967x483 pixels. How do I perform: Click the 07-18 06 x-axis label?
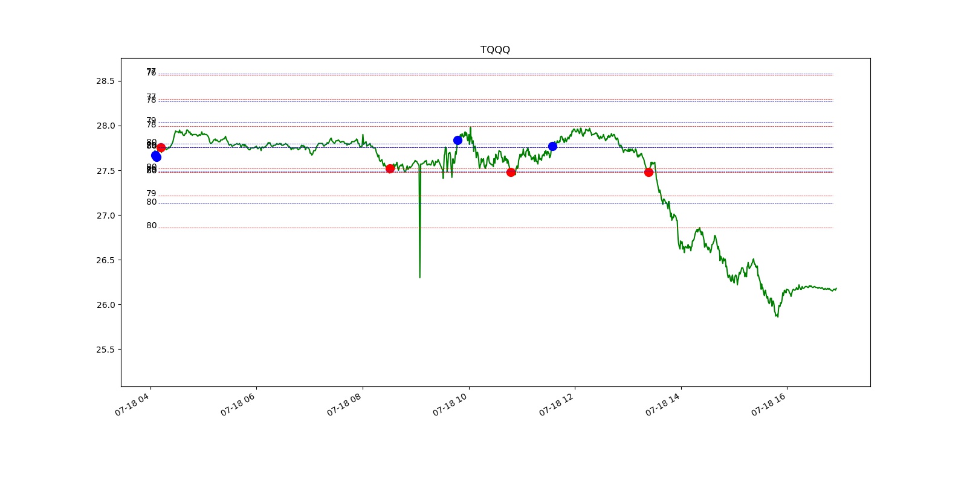pyautogui.click(x=238, y=404)
